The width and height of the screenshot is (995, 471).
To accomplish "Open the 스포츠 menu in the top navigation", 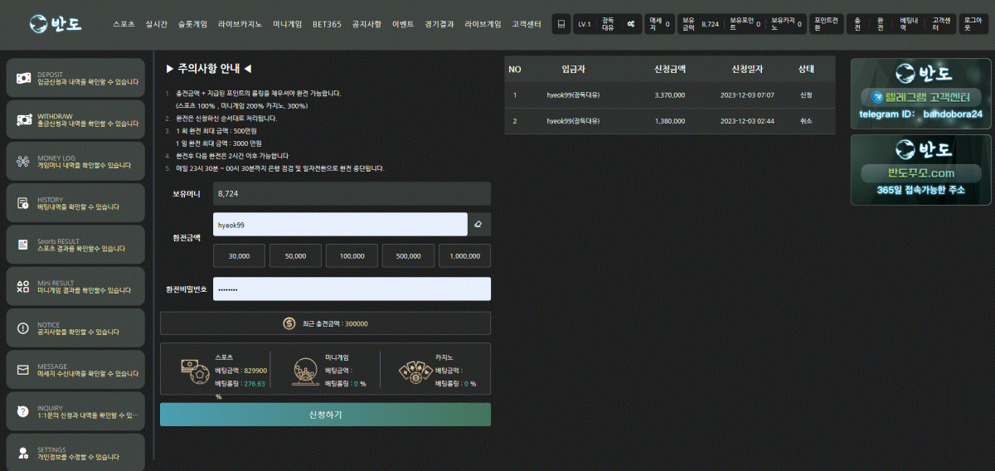I will (124, 24).
